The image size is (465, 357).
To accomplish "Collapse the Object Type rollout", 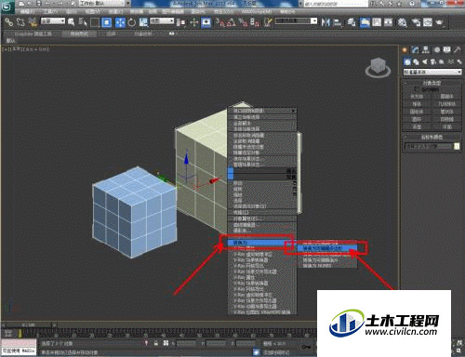I will (x=432, y=83).
